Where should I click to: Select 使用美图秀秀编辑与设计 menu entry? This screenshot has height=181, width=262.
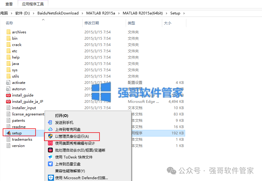75,143
